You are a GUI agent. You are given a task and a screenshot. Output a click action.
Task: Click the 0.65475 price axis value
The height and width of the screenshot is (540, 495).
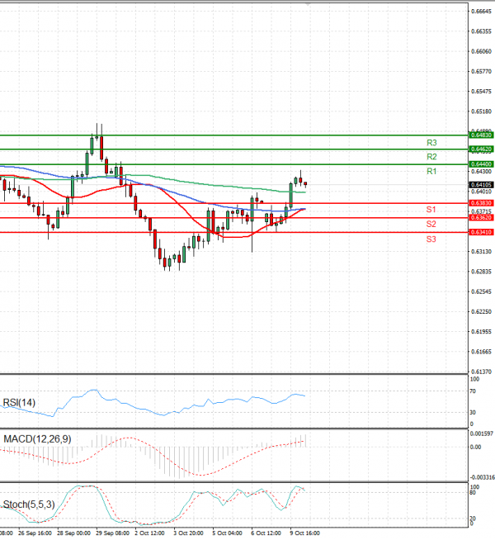pyautogui.click(x=481, y=92)
